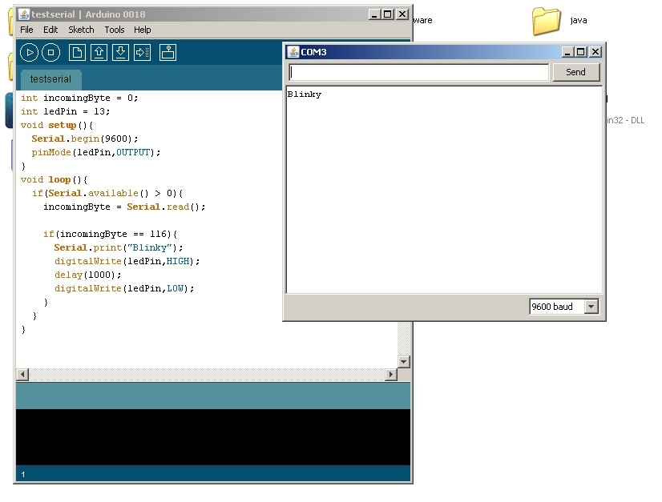
Task: Click the Java icon in Arduino title bar
Action: tap(24, 14)
